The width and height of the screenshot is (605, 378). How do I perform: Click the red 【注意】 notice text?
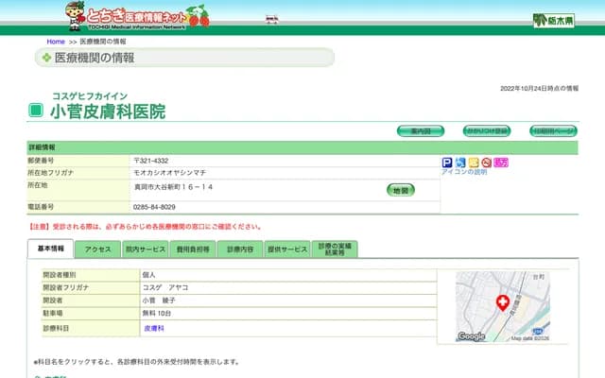tap(145, 227)
